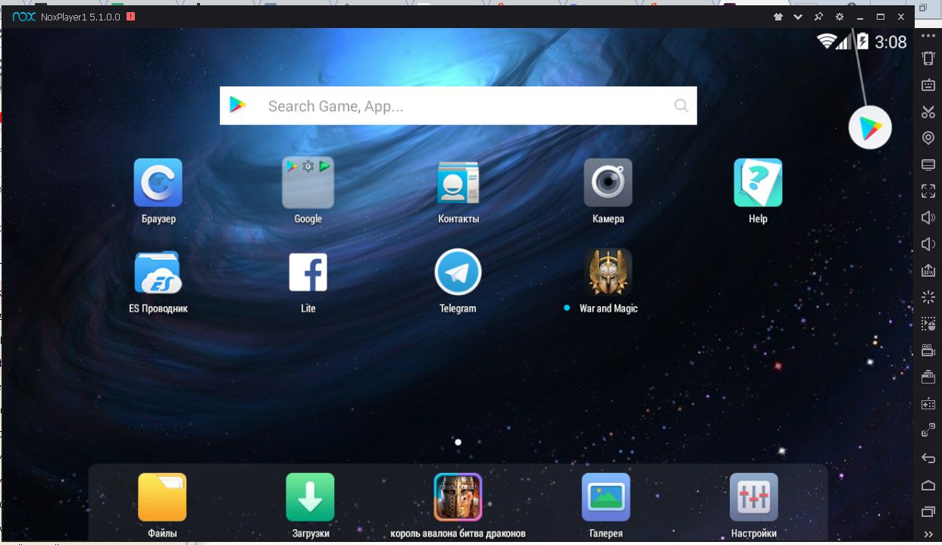Click the 3:08 clock

tap(890, 42)
